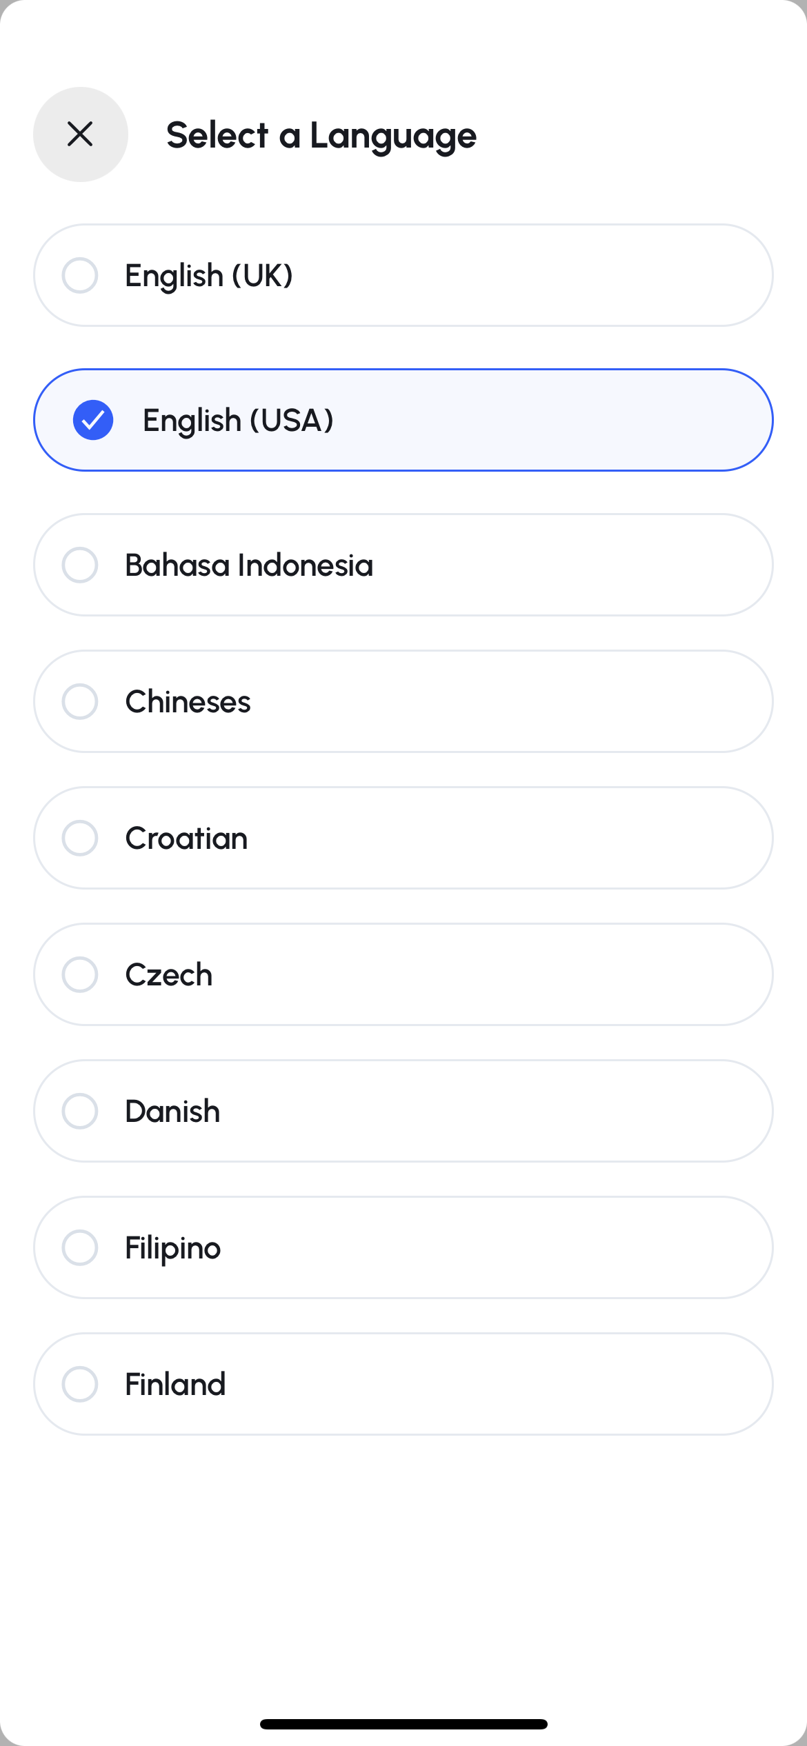807x1746 pixels.
Task: Tap the English (USA) label text
Action: 238,421
